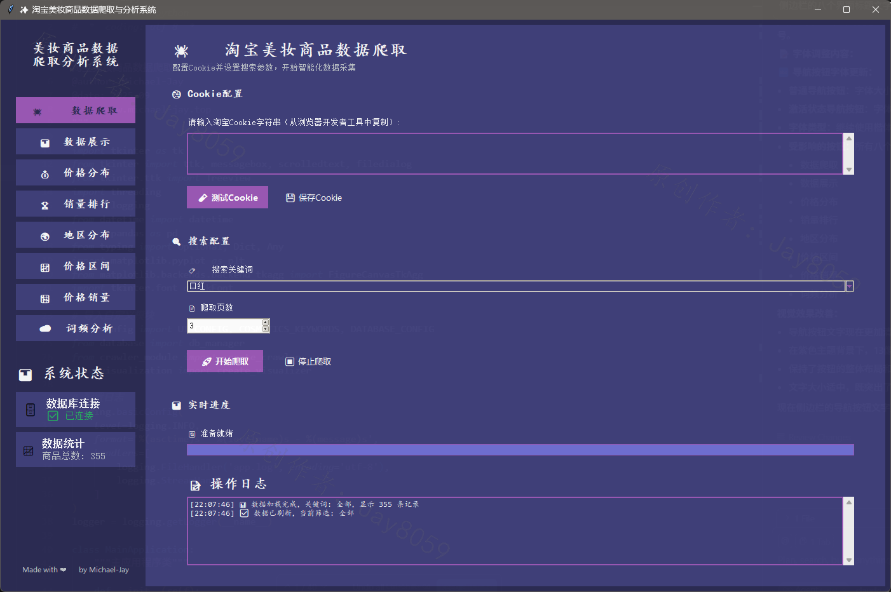
Task: Click the box icon beside 数据展示
Action: pyautogui.click(x=45, y=143)
